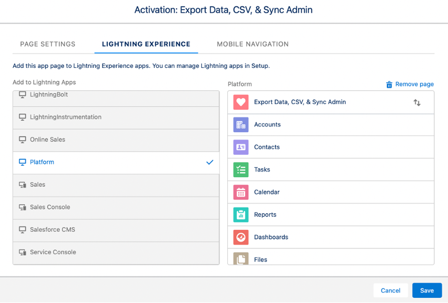The width and height of the screenshot is (448, 303).
Task: Choose Service Console from the app list
Action: (52, 252)
